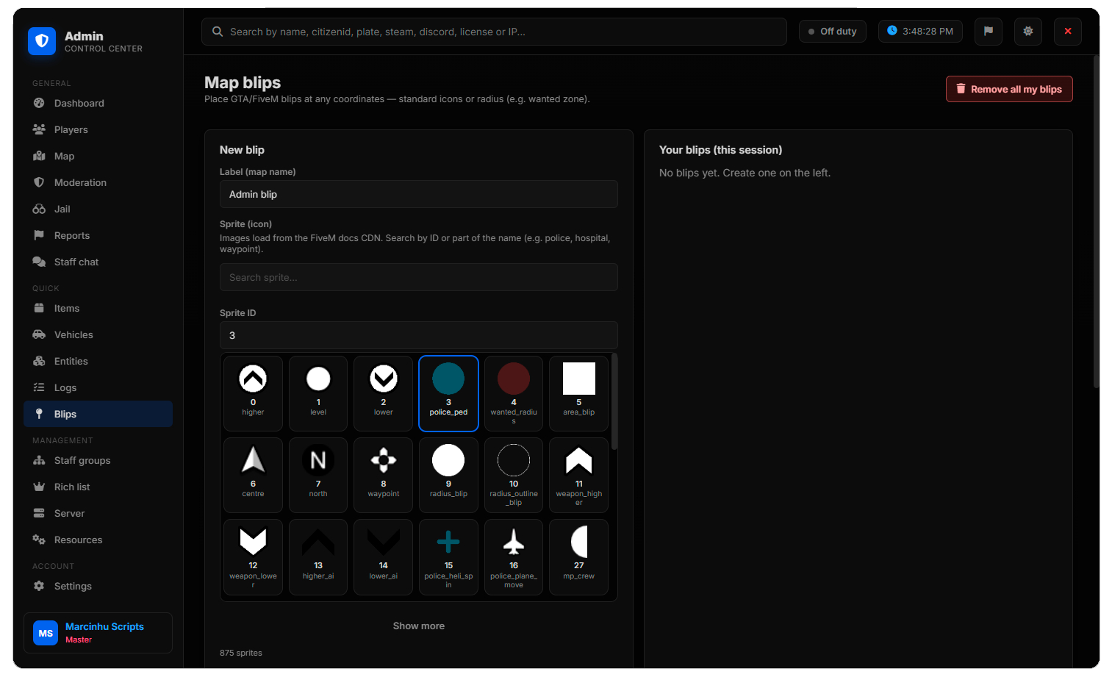Click Show more sprites
1112x677 pixels.
tap(419, 626)
